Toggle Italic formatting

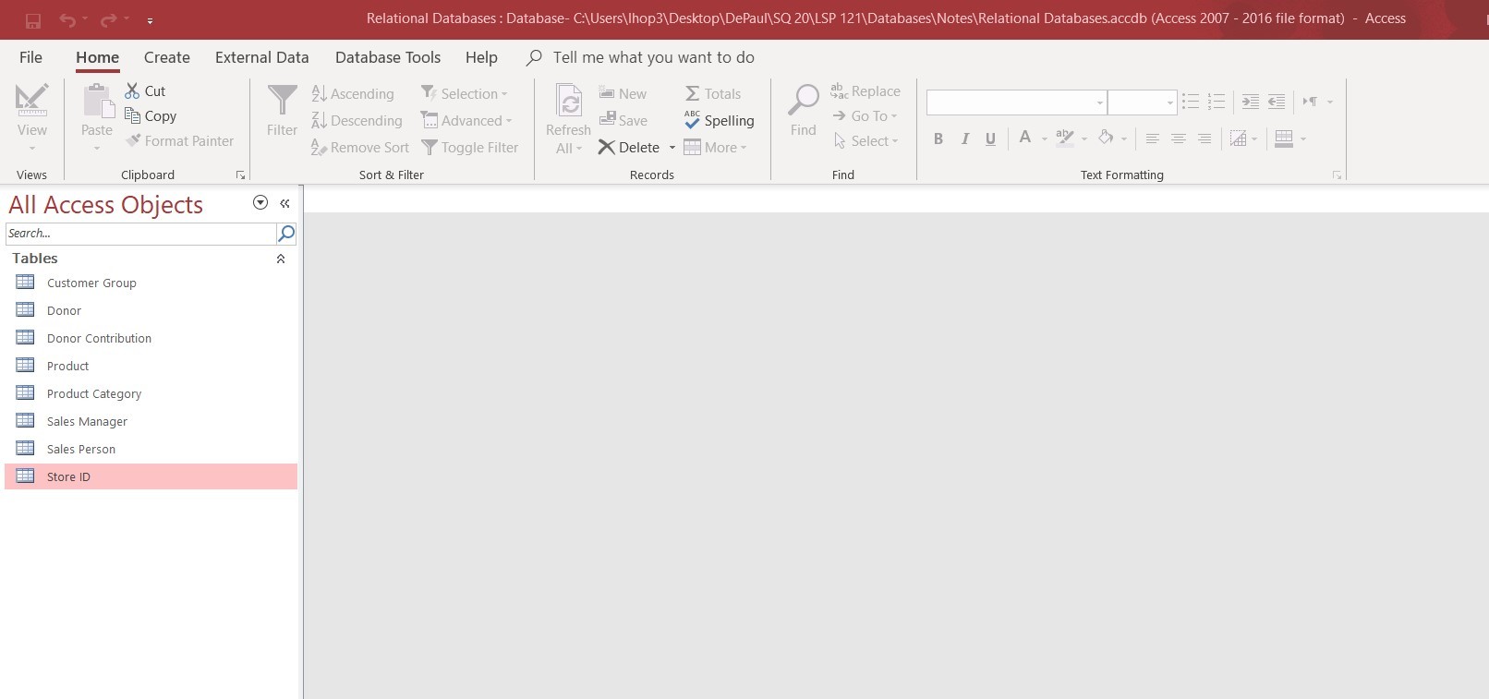click(x=964, y=139)
